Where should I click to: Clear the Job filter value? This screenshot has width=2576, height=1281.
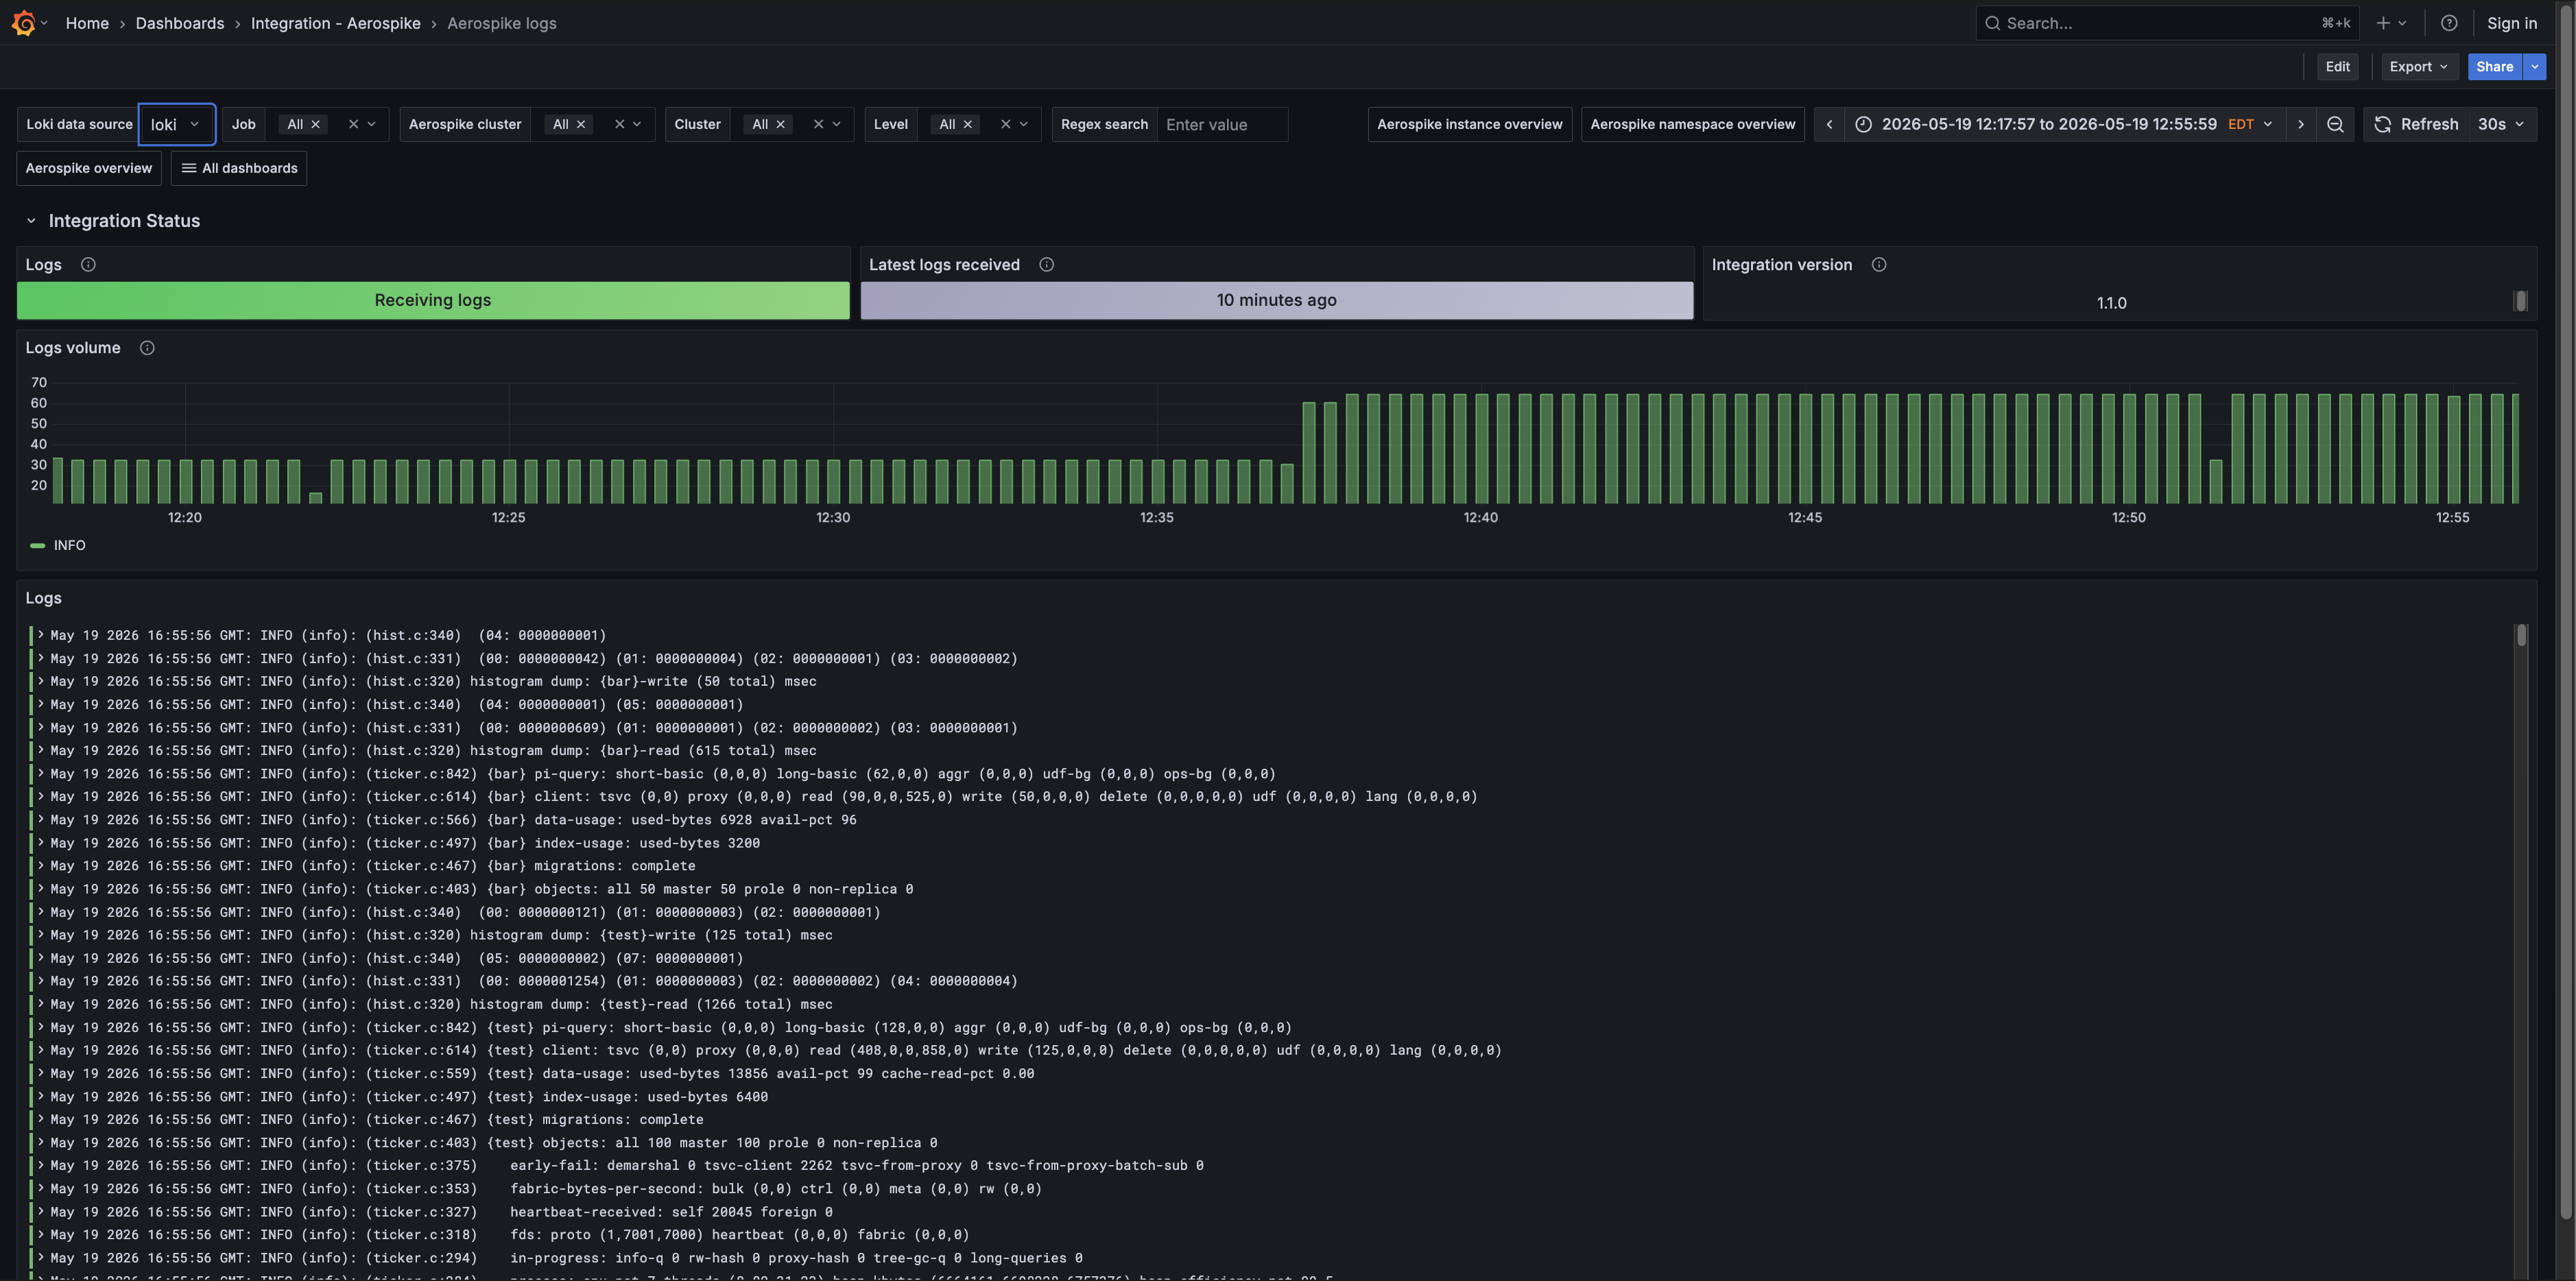[353, 124]
